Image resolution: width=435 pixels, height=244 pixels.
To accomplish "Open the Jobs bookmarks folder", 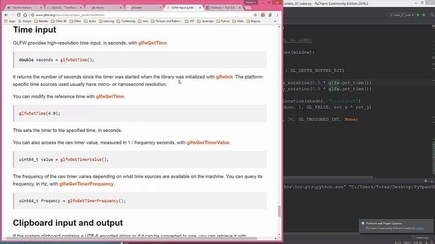I will point(143,21).
